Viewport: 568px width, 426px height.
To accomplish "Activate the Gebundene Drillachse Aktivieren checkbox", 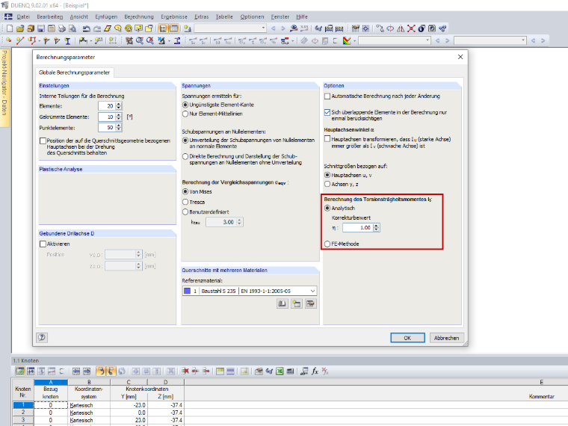I will [43, 244].
